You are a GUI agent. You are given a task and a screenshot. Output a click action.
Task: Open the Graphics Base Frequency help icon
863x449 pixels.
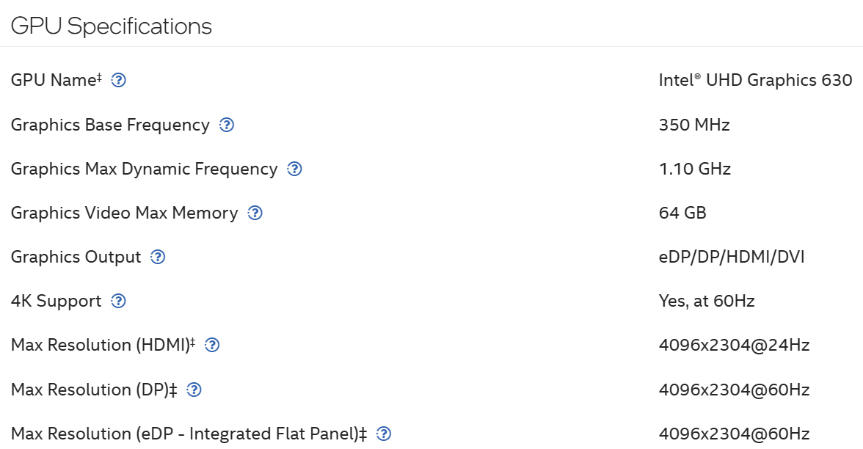click(227, 125)
